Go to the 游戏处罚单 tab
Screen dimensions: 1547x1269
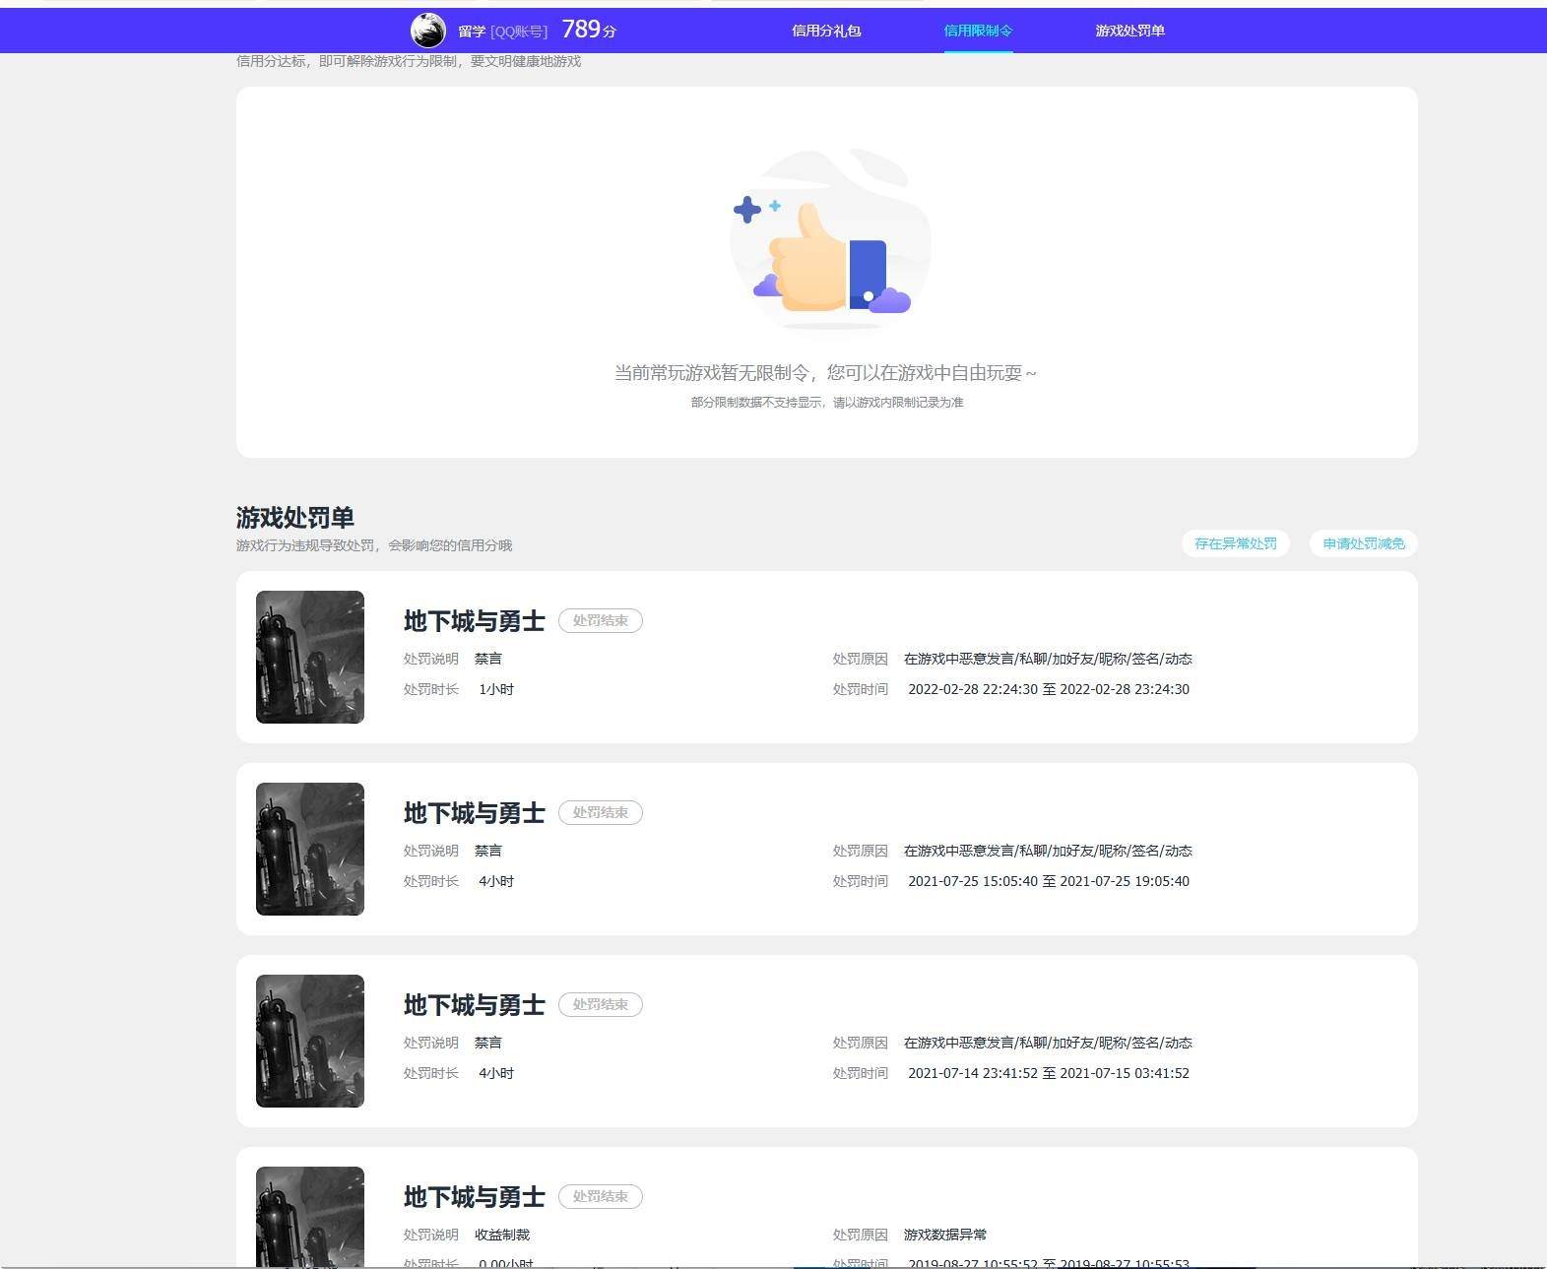[1129, 31]
